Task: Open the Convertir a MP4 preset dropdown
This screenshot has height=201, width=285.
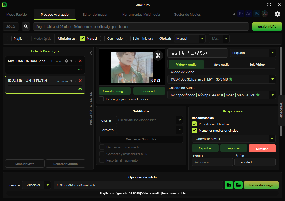Action: [x=234, y=139]
